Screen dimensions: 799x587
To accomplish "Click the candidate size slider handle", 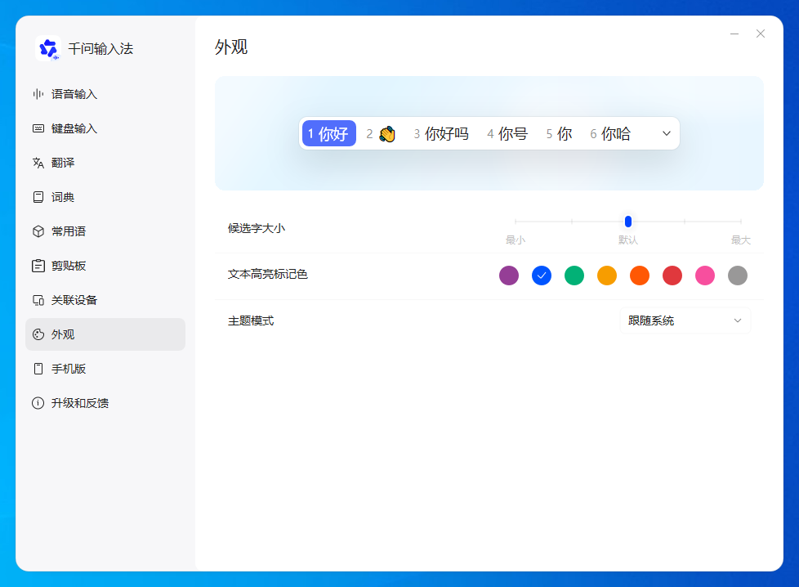I will [x=628, y=222].
